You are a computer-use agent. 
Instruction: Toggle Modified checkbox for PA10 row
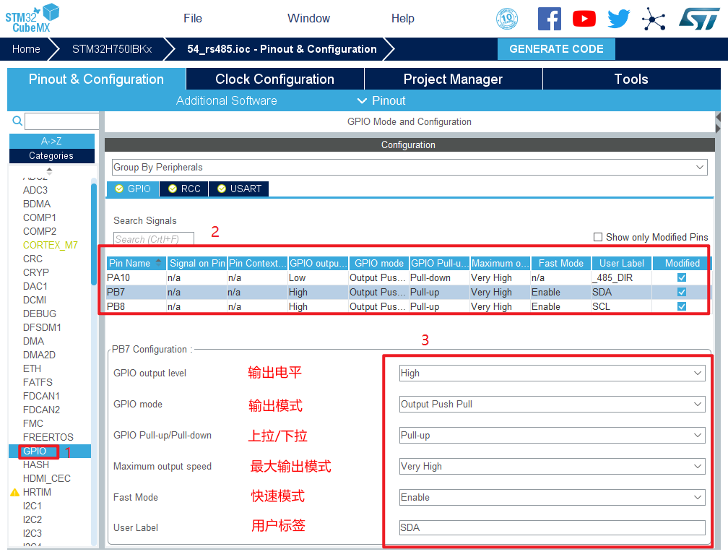click(x=682, y=277)
